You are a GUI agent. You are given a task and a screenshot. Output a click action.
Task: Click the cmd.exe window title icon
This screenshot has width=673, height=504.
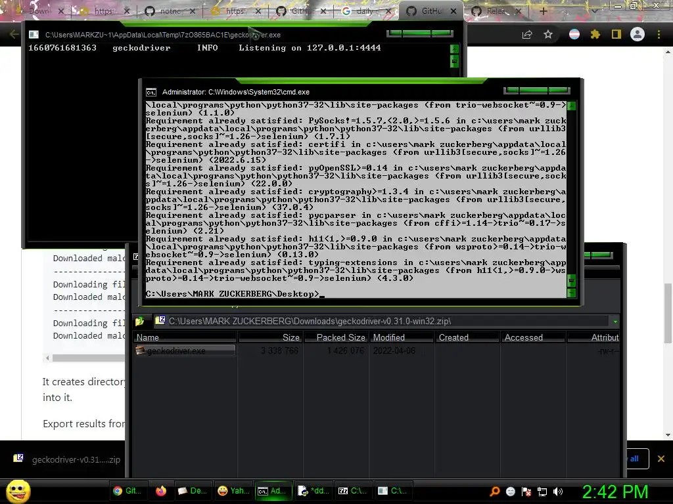click(151, 92)
